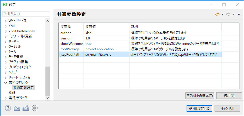The height and width of the screenshot is (116, 244).
Task: Click the forward navigation arrow icon
Action: [228, 14]
